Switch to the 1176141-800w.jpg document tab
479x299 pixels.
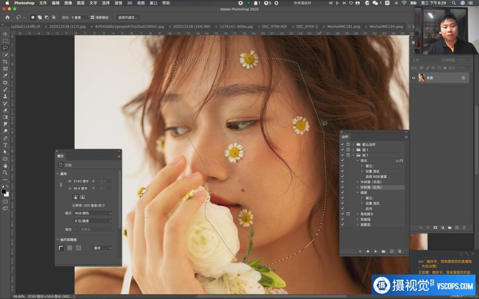click(x=236, y=27)
